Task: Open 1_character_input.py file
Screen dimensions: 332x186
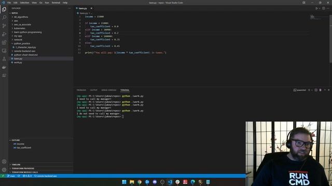Action: (25, 48)
